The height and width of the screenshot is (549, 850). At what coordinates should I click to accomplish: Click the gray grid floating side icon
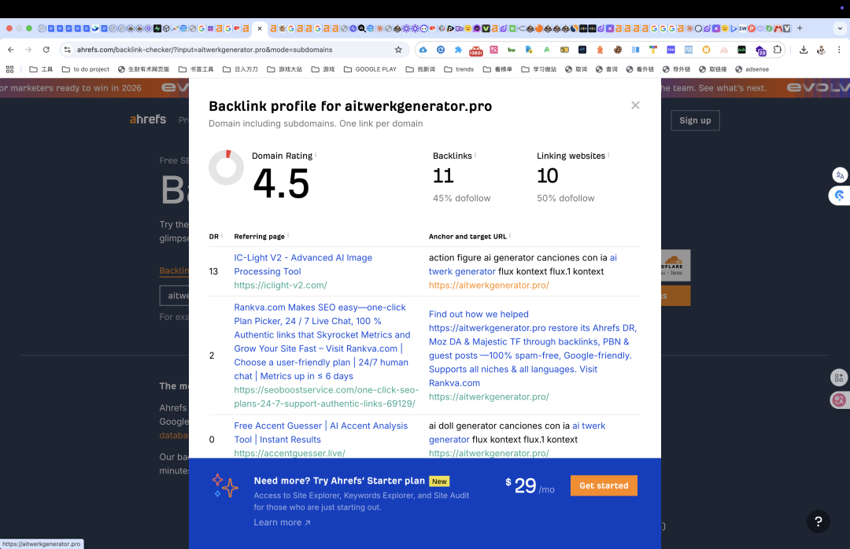(839, 378)
